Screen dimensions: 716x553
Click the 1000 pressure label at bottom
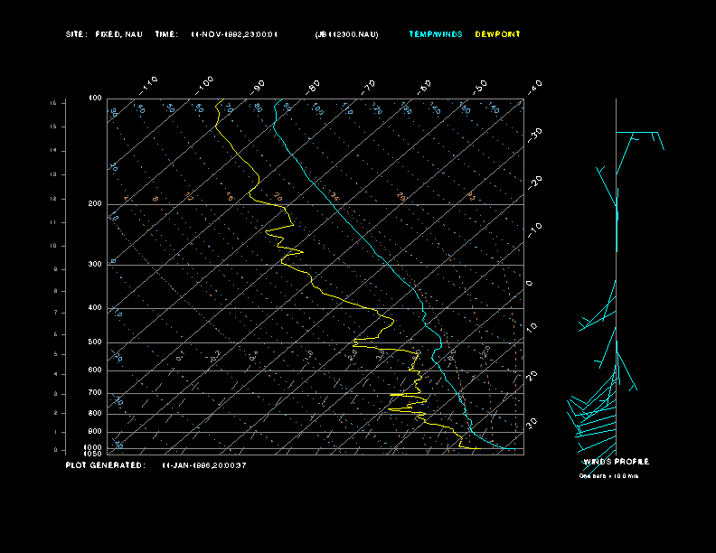(x=94, y=447)
